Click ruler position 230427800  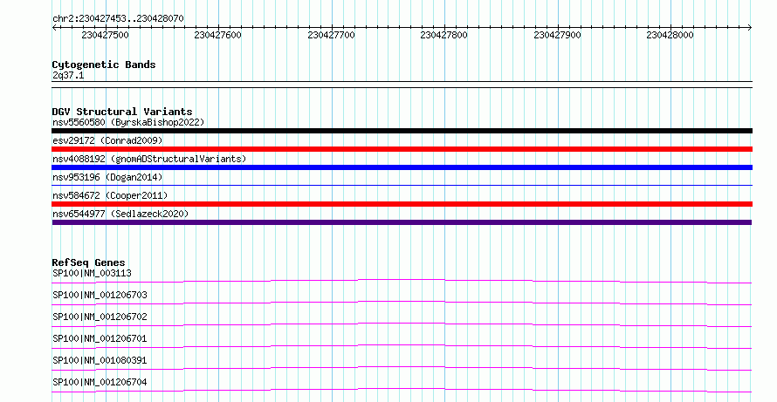click(444, 35)
